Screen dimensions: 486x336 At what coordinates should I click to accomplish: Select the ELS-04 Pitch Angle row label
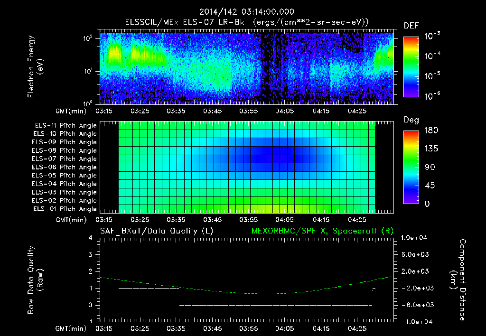[x=64, y=184]
